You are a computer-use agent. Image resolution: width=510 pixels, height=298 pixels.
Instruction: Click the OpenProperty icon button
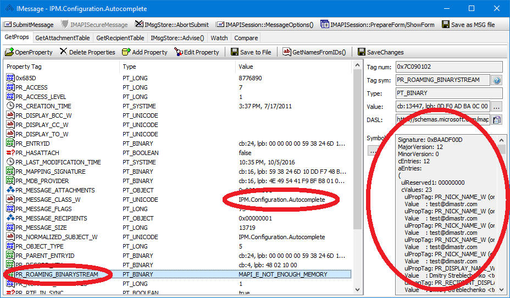coord(10,52)
